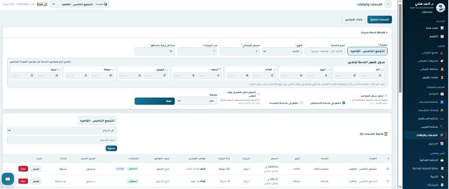Image resolution: width=449 pixels, height=189 pixels.
Task: Click the clinic logo avatar in sidebar
Action: [440, 8]
